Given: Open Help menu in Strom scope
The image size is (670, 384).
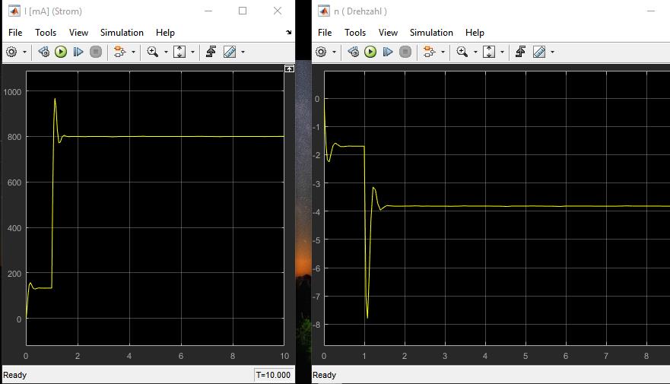Looking at the screenshot, I should 165,33.
